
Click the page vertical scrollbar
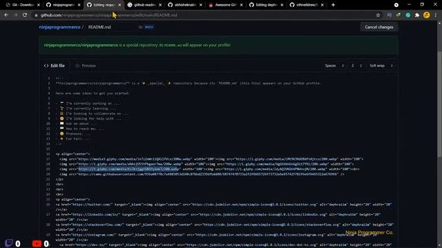pyautogui.click(x=439, y=104)
